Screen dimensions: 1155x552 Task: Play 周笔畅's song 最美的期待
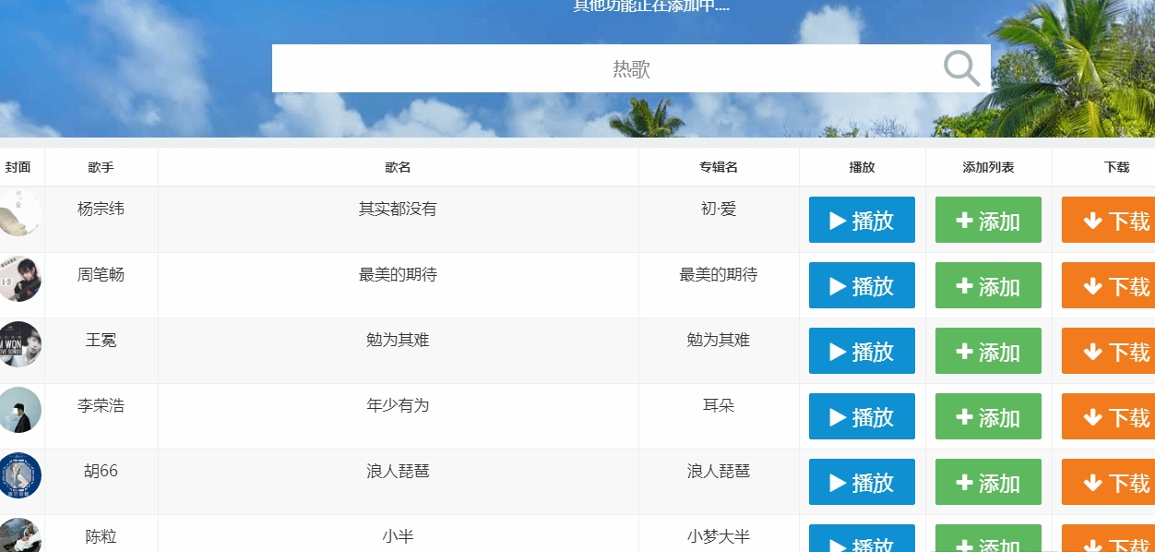click(862, 285)
